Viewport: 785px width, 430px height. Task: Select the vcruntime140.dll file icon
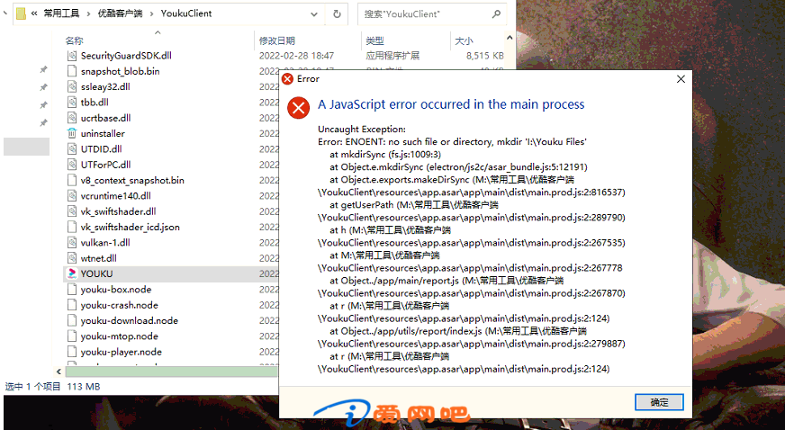[x=72, y=195]
